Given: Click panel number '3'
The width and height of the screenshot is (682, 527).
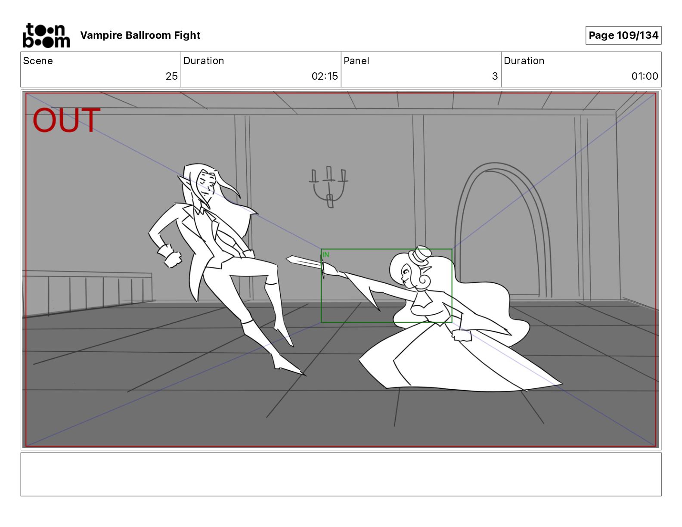Looking at the screenshot, I should pyautogui.click(x=495, y=76).
